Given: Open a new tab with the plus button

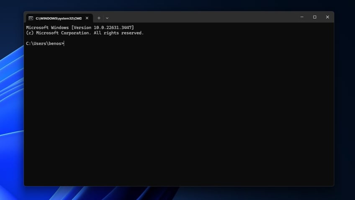Looking at the screenshot, I should coord(99,18).
